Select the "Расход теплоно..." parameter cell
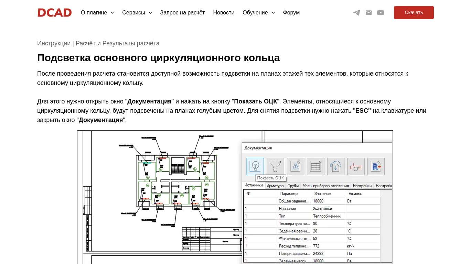Viewport: 470px width, 264px height. tap(295, 246)
